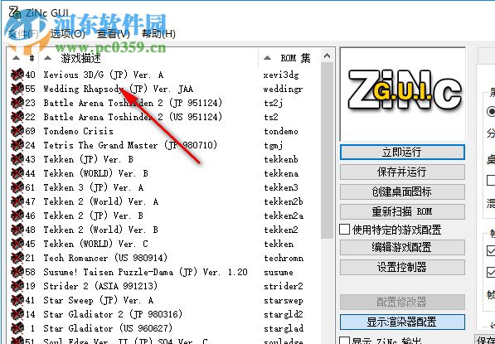This screenshot has height=344, width=495.
Task: Click the icon beside Tetris The Grand Master
Action: [17, 145]
